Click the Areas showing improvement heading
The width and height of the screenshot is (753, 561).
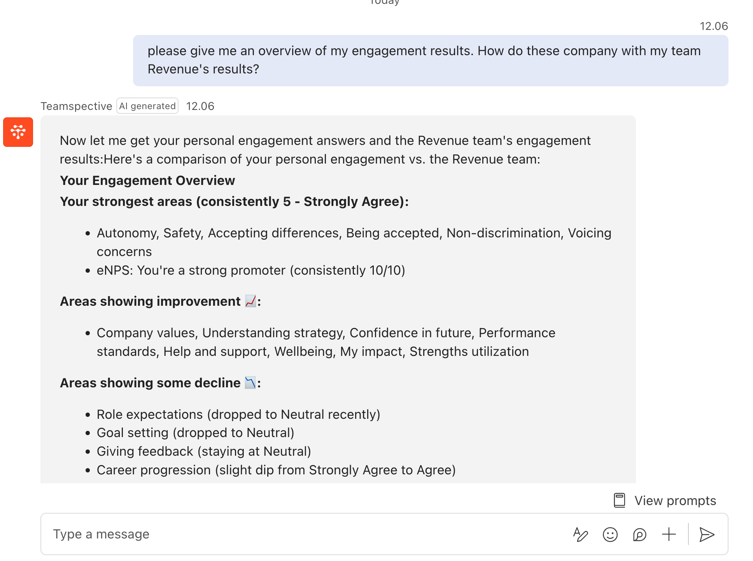click(150, 301)
